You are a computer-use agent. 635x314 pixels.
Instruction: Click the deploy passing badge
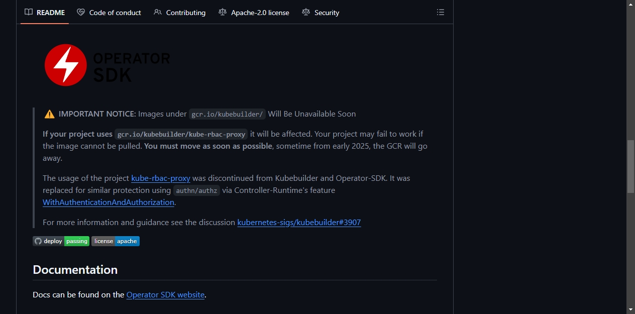click(61, 241)
